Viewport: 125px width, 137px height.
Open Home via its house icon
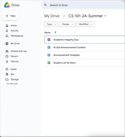tap(7, 26)
